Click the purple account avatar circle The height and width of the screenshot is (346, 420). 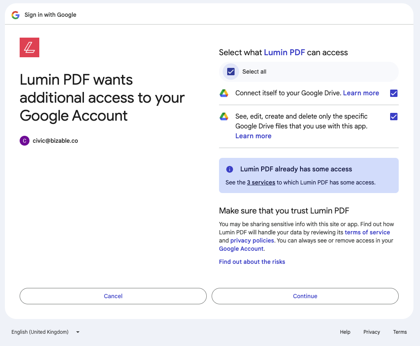pos(25,141)
